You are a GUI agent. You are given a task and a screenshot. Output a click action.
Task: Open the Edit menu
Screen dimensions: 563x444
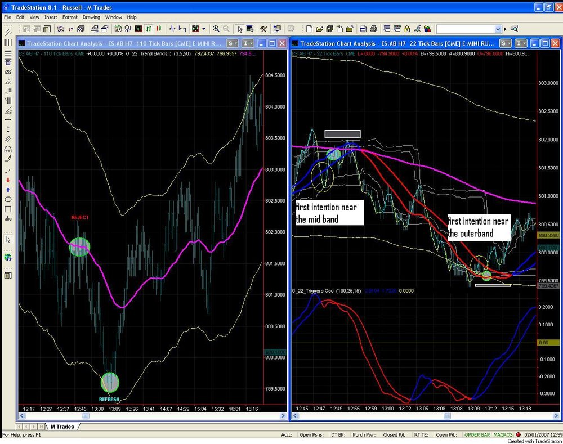[x=20, y=17]
